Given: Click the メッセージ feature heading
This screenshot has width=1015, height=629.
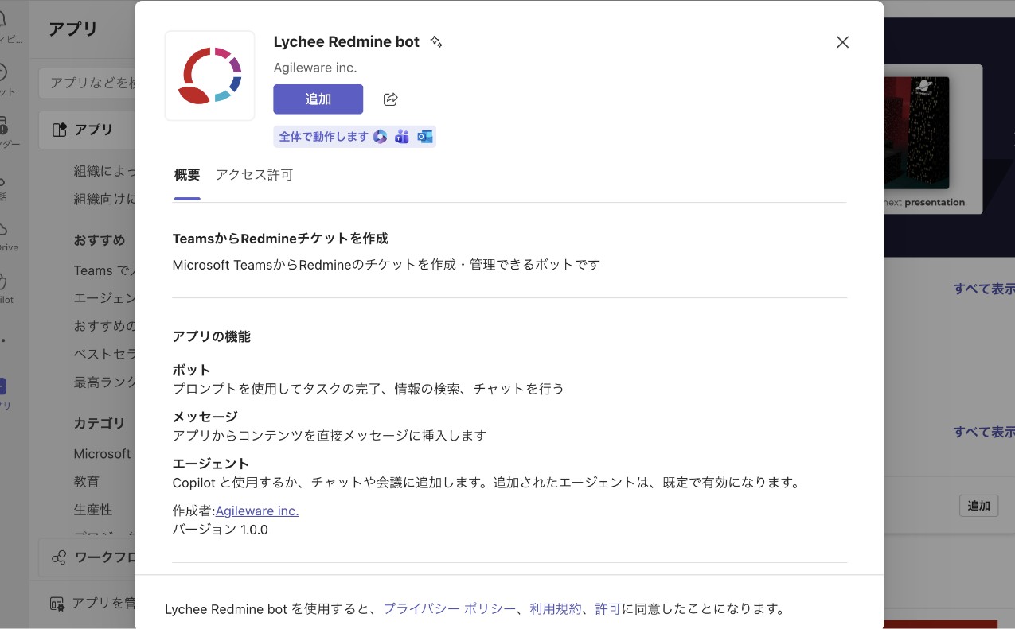Looking at the screenshot, I should pyautogui.click(x=205, y=417).
